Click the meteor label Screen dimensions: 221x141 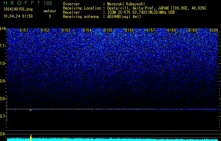pyautogui.click(x=50, y=11)
